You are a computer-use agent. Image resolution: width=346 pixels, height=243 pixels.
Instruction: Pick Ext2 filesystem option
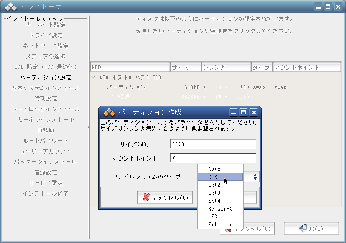tap(220, 185)
